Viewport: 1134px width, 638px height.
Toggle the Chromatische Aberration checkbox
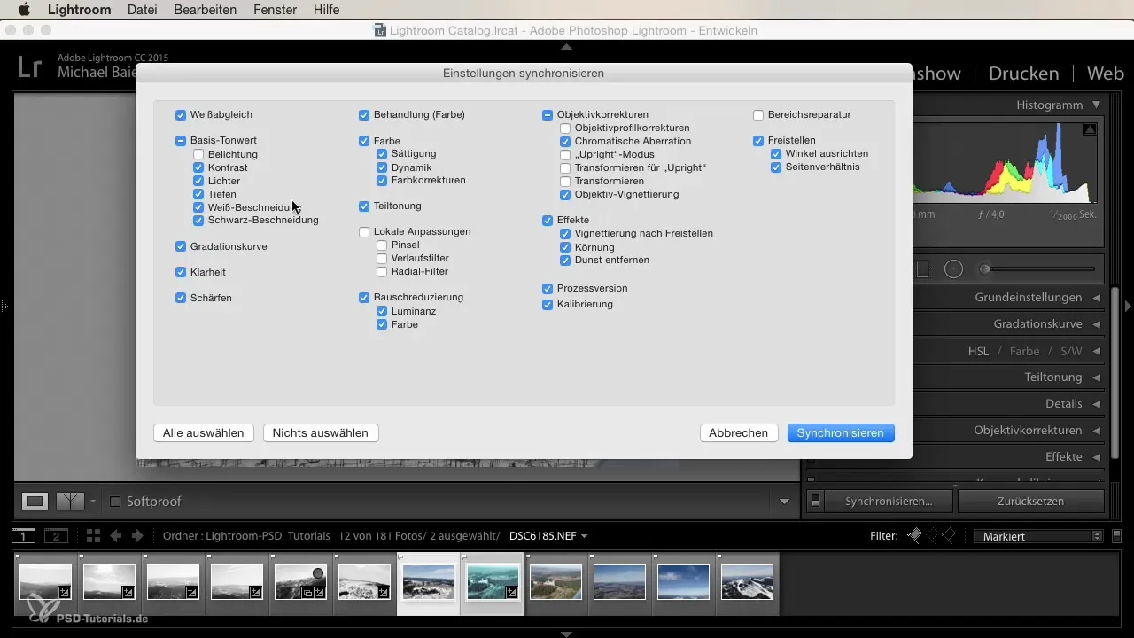(565, 142)
